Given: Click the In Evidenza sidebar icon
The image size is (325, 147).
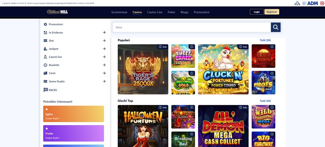Looking at the screenshot, I should 45,33.
